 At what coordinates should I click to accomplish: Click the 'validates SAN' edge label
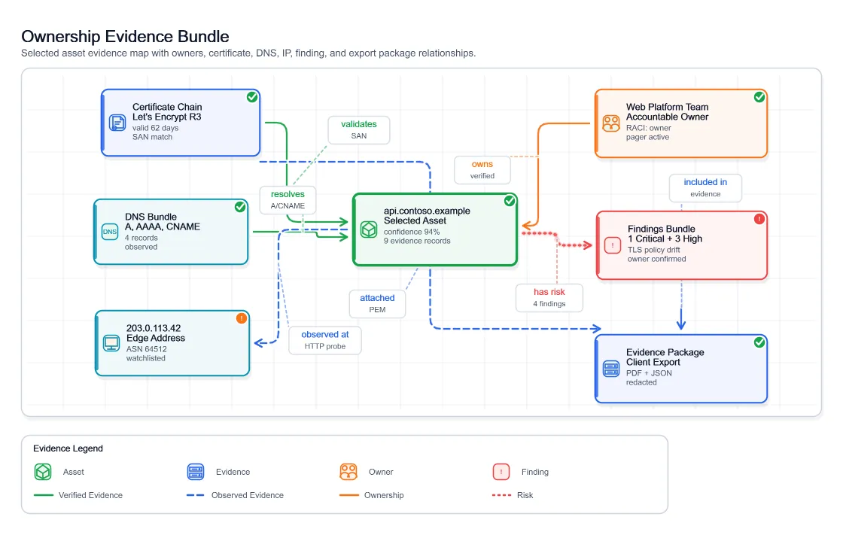(358, 130)
